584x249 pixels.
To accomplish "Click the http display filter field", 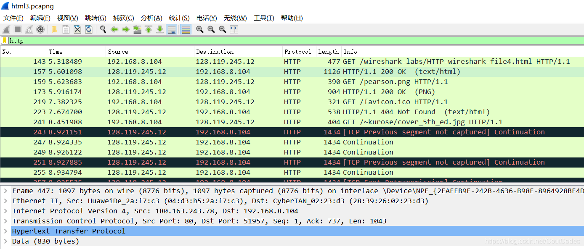I will tap(296, 41).
